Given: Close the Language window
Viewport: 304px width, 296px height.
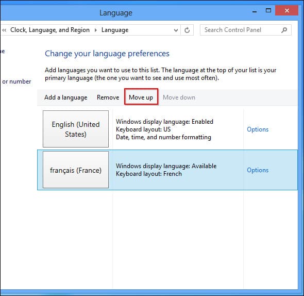Looking at the screenshot, I should click(287, 10).
